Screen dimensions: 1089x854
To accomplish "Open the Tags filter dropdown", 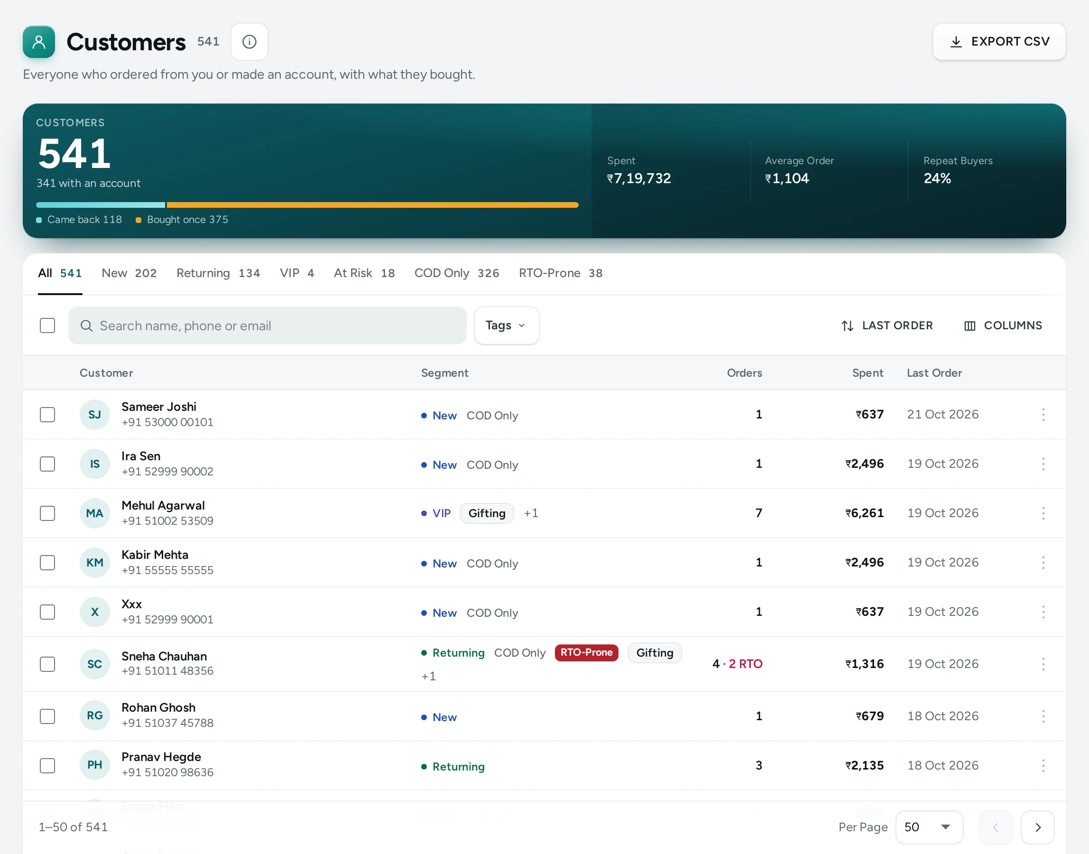I will tap(506, 325).
